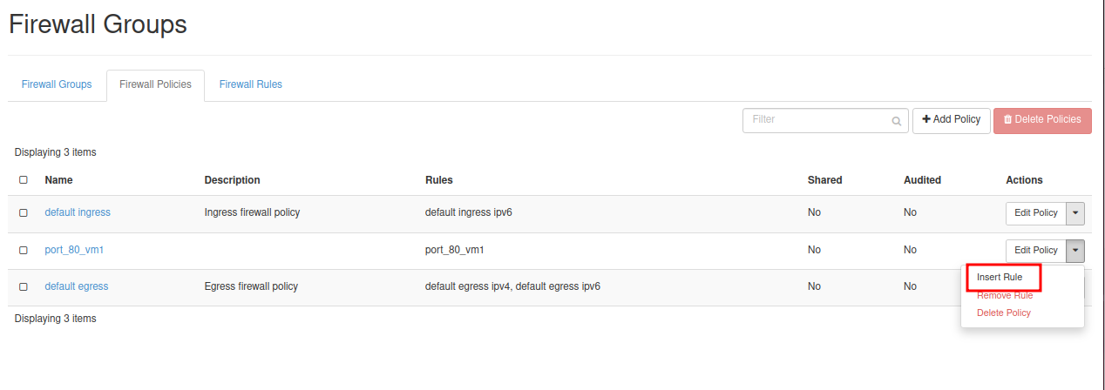Screen dimensions: 1105x390
Task: Toggle the select-all policies checkbox
Action: click(x=24, y=180)
